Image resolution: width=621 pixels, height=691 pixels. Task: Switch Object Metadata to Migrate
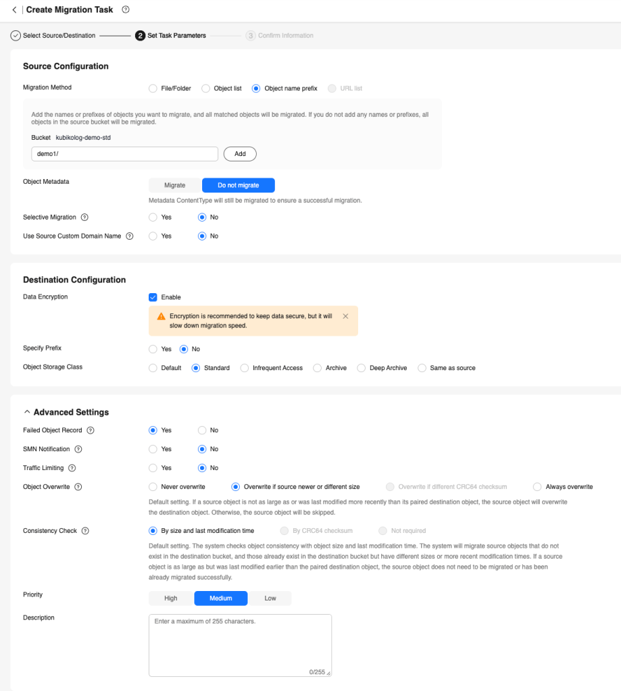point(175,185)
